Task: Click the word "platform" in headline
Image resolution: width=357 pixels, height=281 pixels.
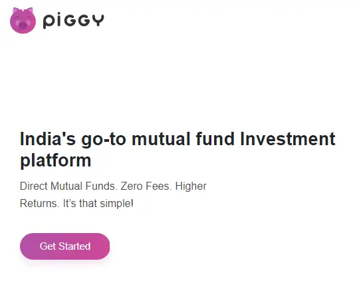Action: (56, 160)
